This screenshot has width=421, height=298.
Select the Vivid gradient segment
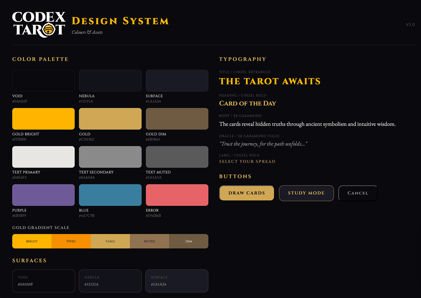click(71, 241)
